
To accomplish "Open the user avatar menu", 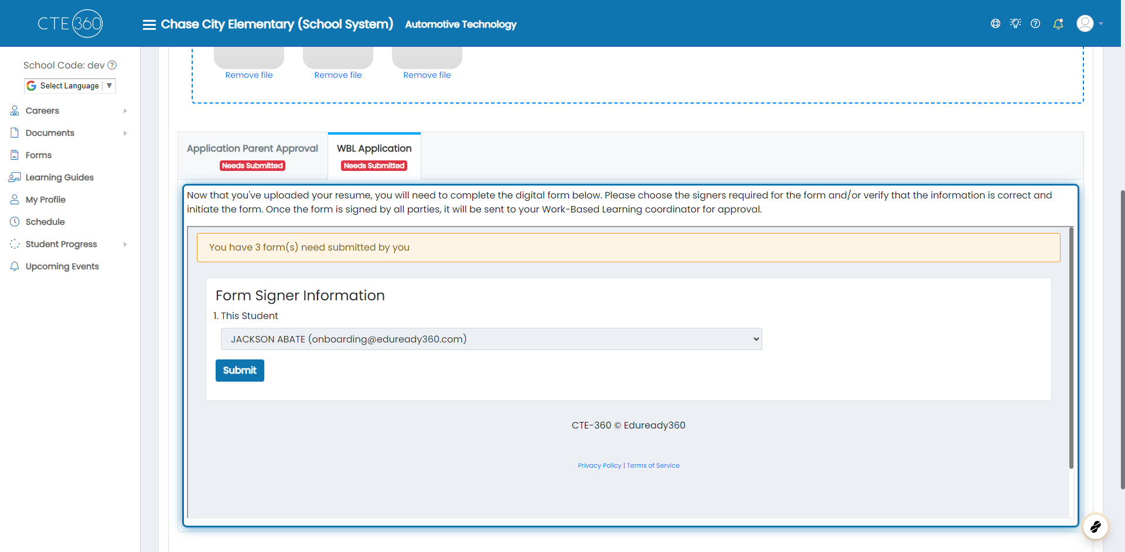I will click(1085, 23).
